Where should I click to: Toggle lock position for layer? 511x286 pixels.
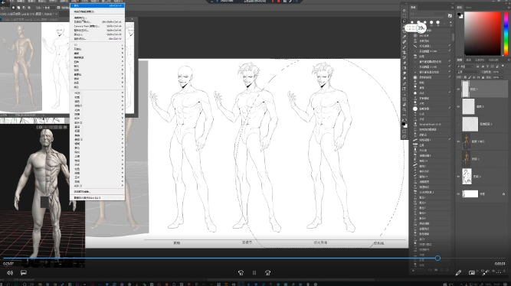pos(474,77)
